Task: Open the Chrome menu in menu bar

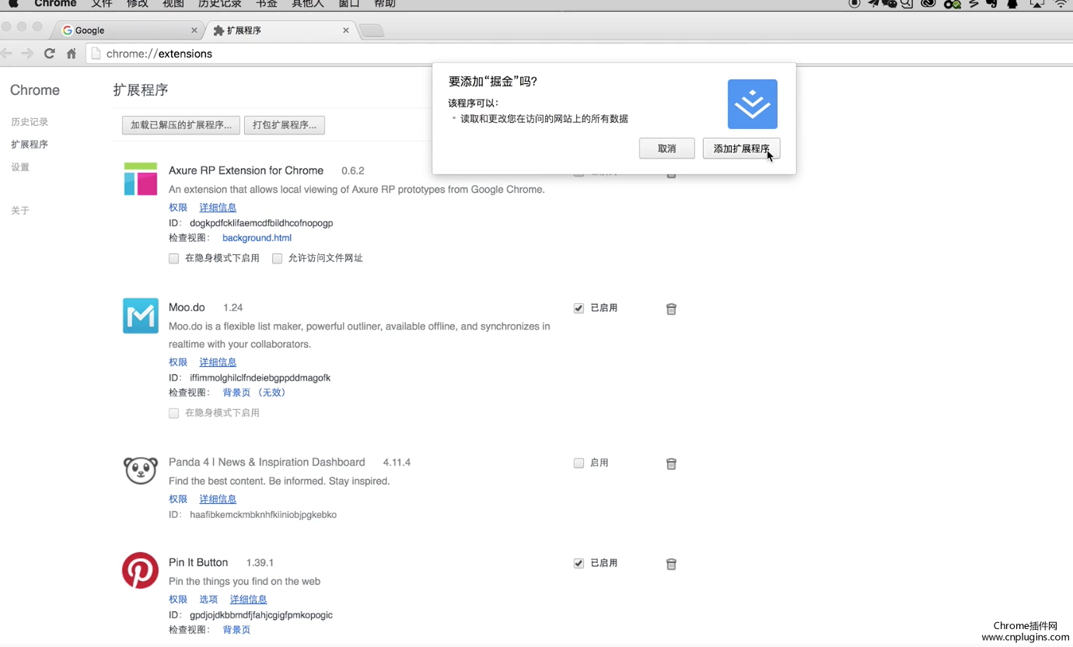Action: pos(55,4)
